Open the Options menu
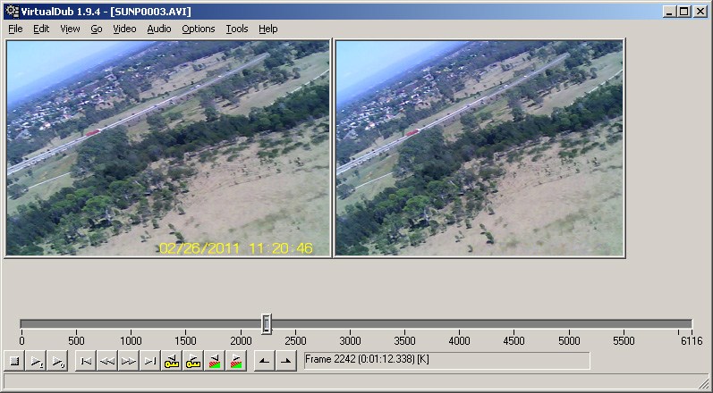Viewport: 713px width, 393px height. [199, 29]
